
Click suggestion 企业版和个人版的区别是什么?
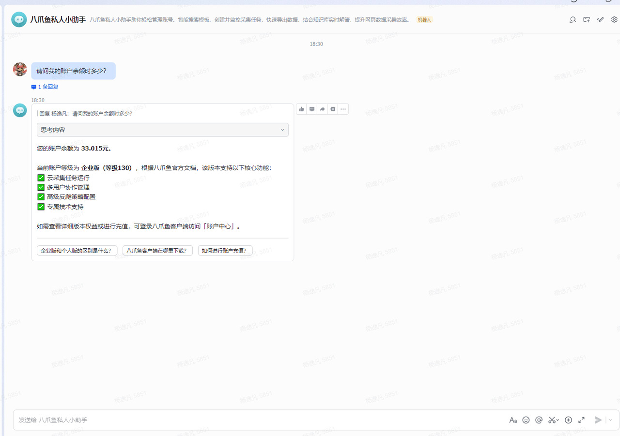coord(77,251)
